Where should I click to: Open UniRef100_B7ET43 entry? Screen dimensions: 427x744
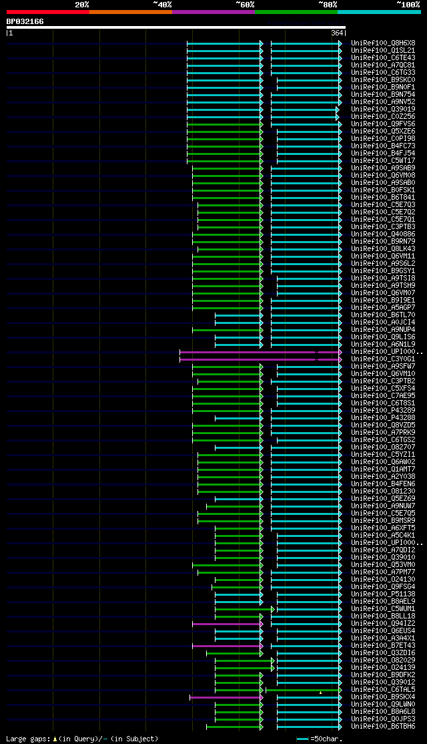(384, 646)
